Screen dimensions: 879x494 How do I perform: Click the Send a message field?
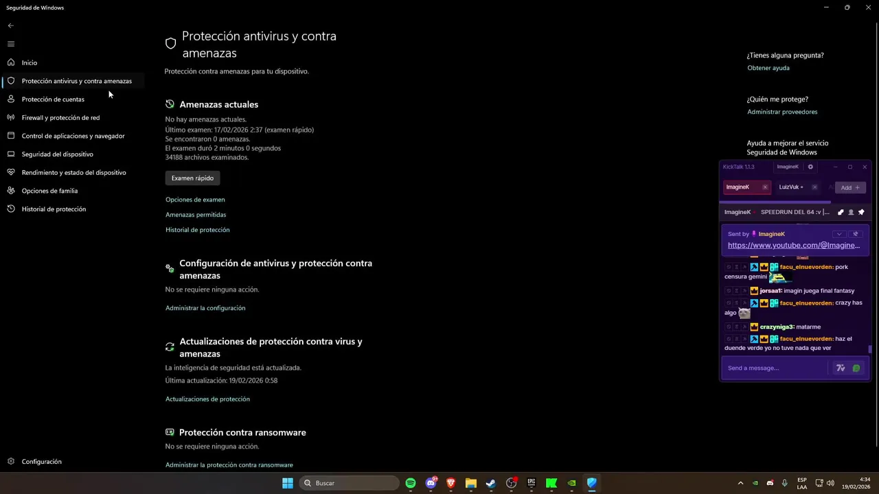(x=776, y=368)
